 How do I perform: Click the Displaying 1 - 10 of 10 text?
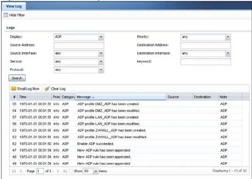click(x=230, y=171)
